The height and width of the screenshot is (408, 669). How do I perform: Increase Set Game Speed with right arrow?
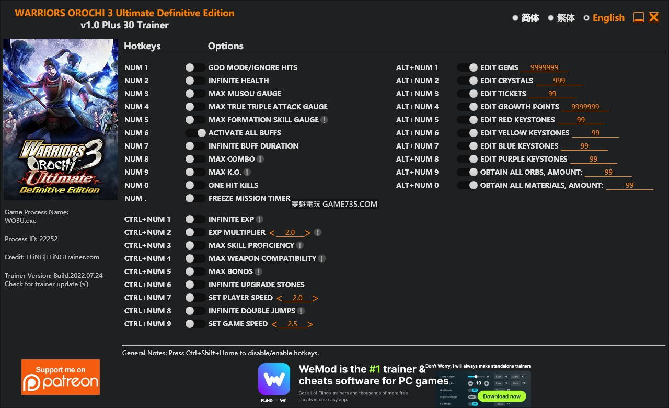pos(310,324)
